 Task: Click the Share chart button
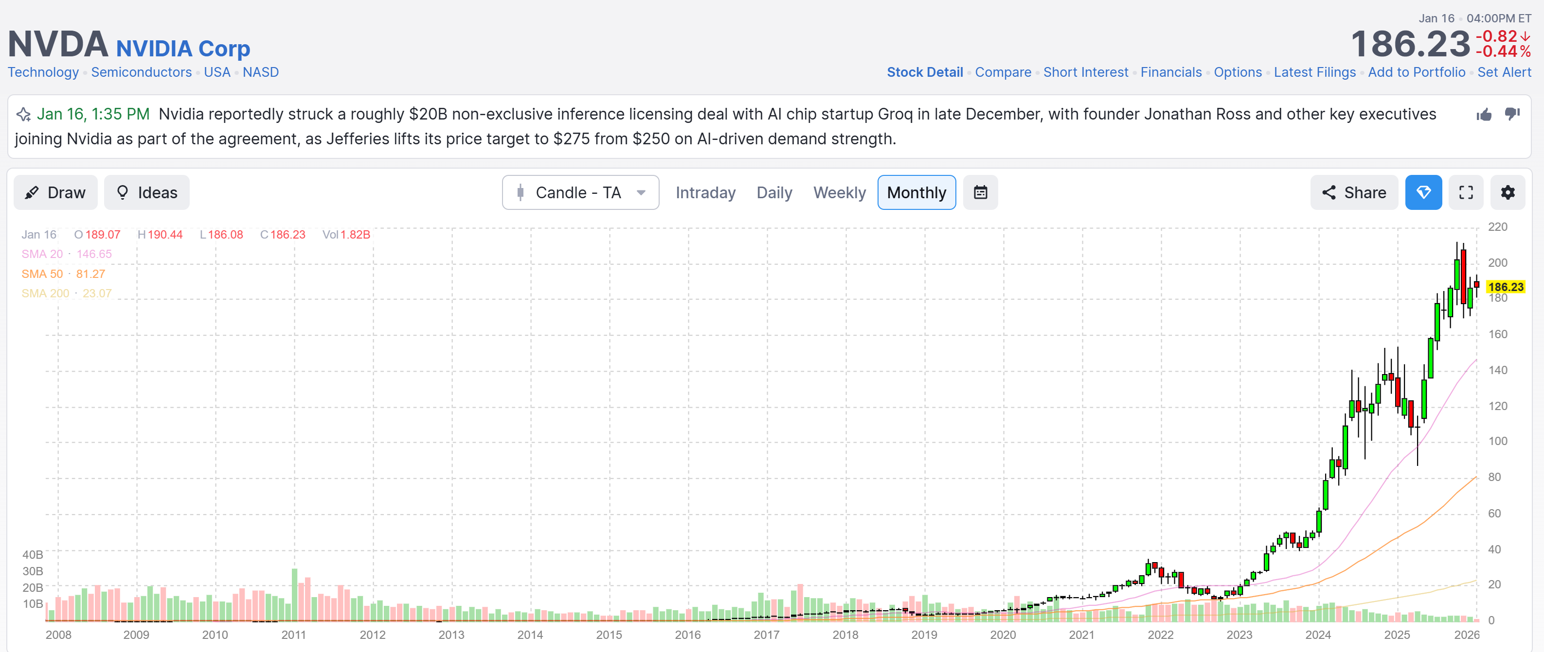[x=1353, y=193]
